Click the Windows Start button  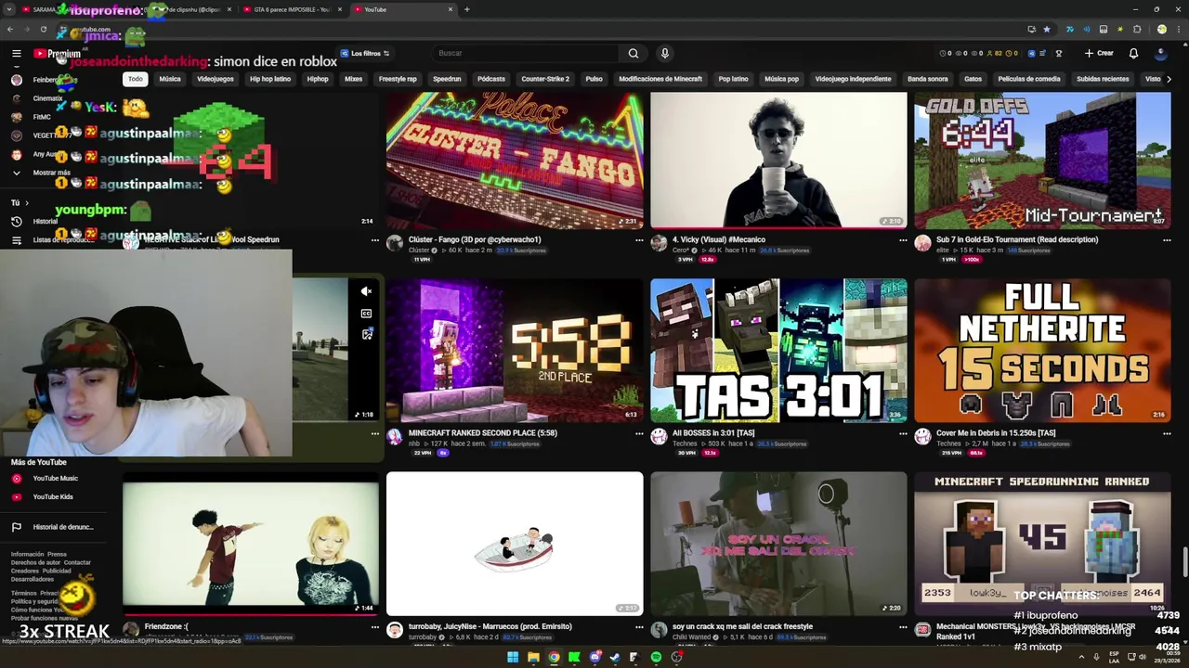513,657
